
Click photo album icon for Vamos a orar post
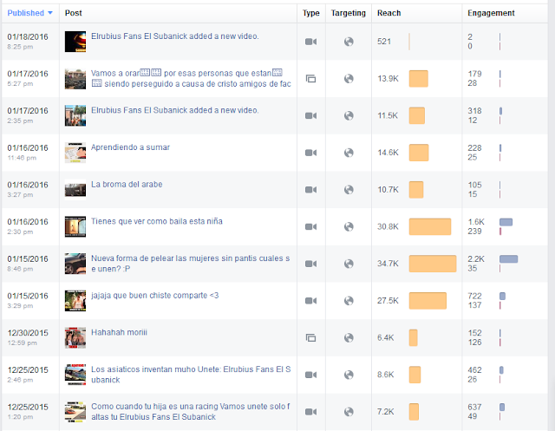coord(310,79)
